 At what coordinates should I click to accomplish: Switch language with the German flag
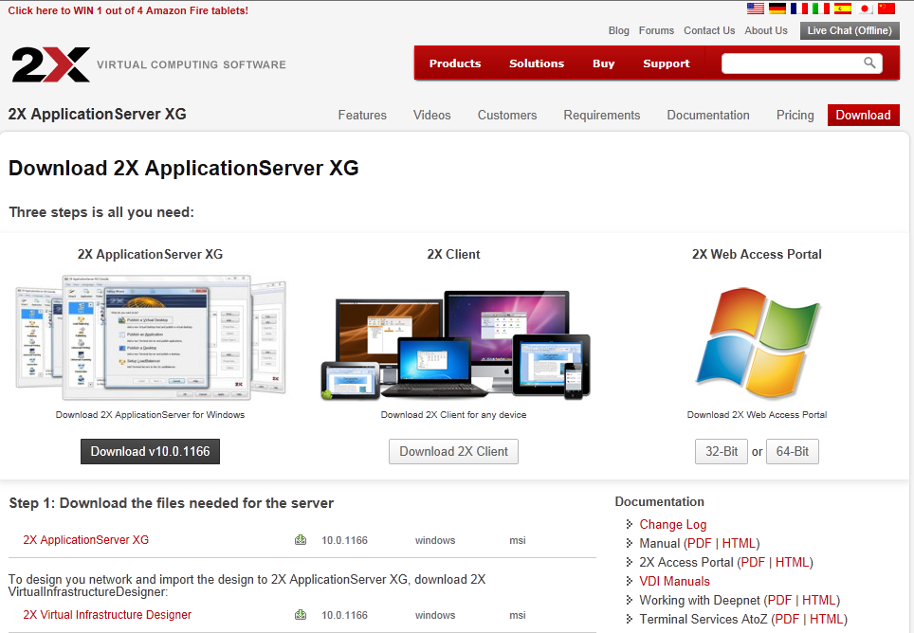pyautogui.click(x=777, y=9)
